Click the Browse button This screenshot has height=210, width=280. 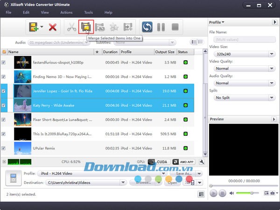click(x=143, y=182)
